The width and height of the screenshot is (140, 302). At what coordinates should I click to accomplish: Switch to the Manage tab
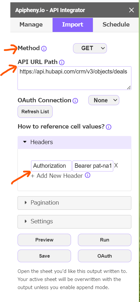coord(31,25)
